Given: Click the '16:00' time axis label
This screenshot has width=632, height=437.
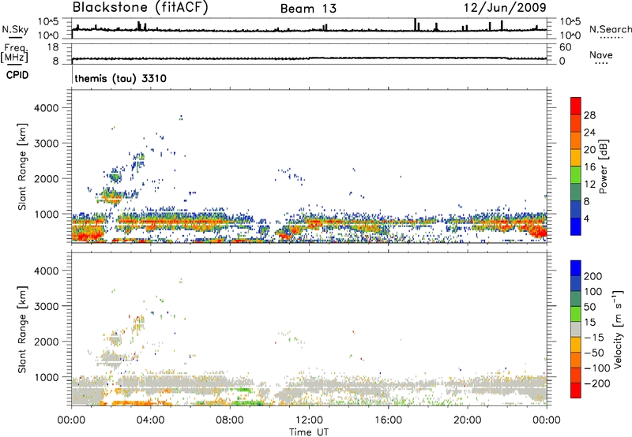Looking at the screenshot, I should point(388,420).
